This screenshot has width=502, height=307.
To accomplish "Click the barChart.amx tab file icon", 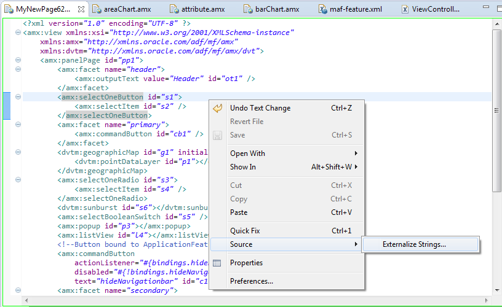I will 248,9.
